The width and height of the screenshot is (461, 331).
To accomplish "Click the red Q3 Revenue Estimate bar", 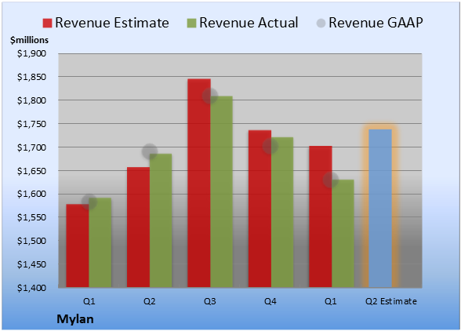I will click(199, 183).
